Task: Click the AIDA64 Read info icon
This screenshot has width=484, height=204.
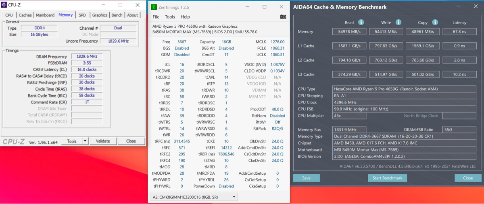Action: pyautogui.click(x=361, y=22)
